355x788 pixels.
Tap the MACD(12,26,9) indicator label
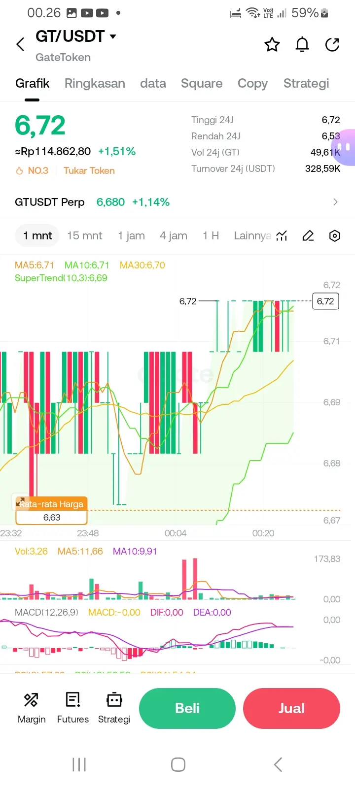tap(46, 612)
